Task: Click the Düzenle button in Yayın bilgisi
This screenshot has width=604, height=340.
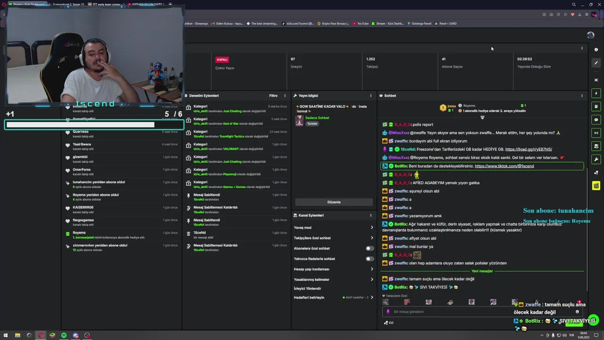Action: click(x=334, y=202)
